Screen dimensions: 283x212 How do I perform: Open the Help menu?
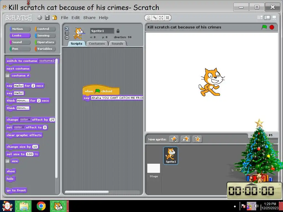(103, 18)
